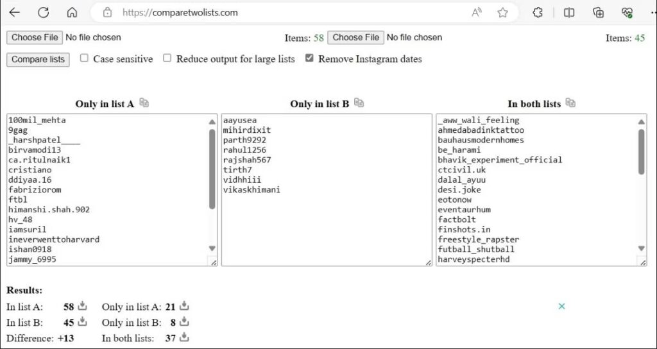Download the In list B results
Image resolution: width=657 pixels, height=349 pixels.
[82, 321]
